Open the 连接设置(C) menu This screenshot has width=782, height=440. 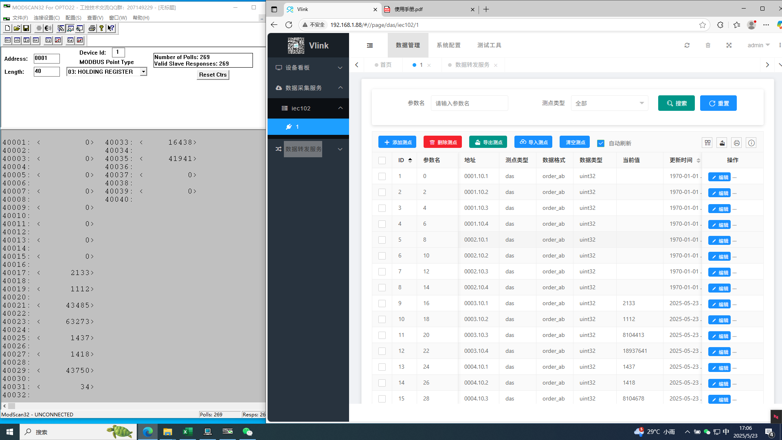46,18
